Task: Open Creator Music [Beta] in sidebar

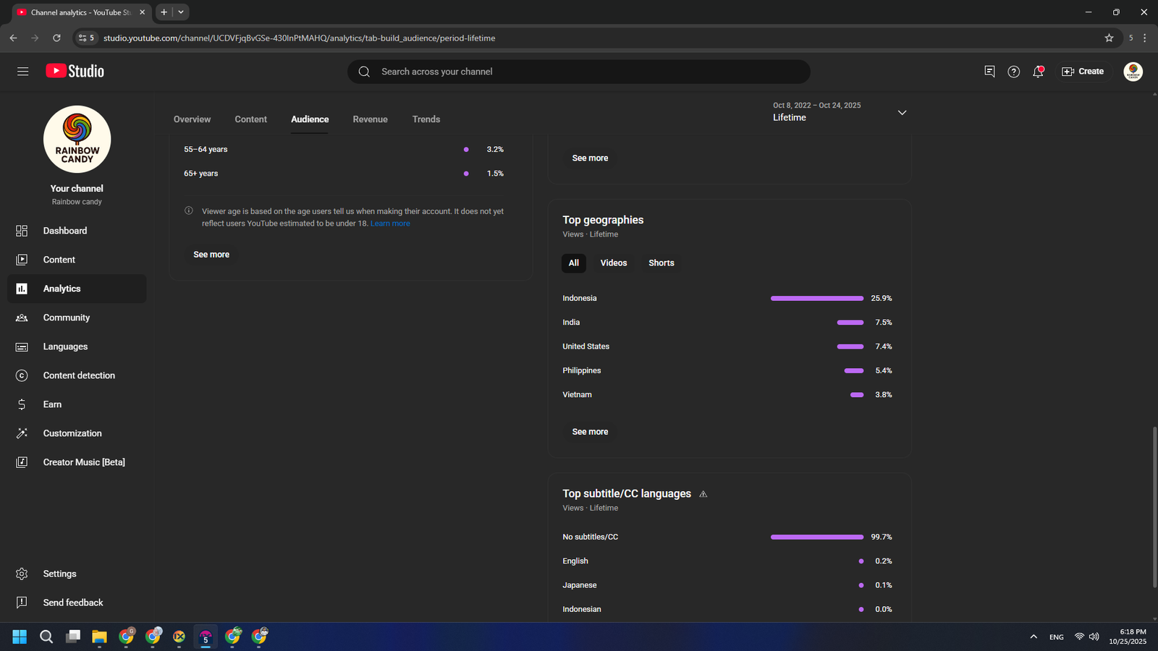Action: (83, 462)
